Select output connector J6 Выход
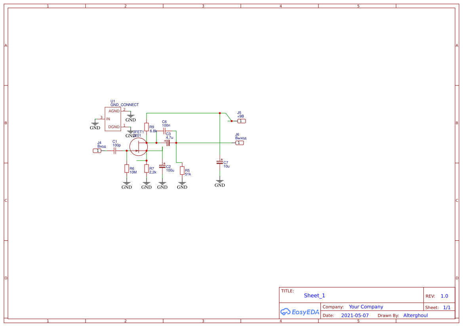463x327 pixels. coord(240,142)
